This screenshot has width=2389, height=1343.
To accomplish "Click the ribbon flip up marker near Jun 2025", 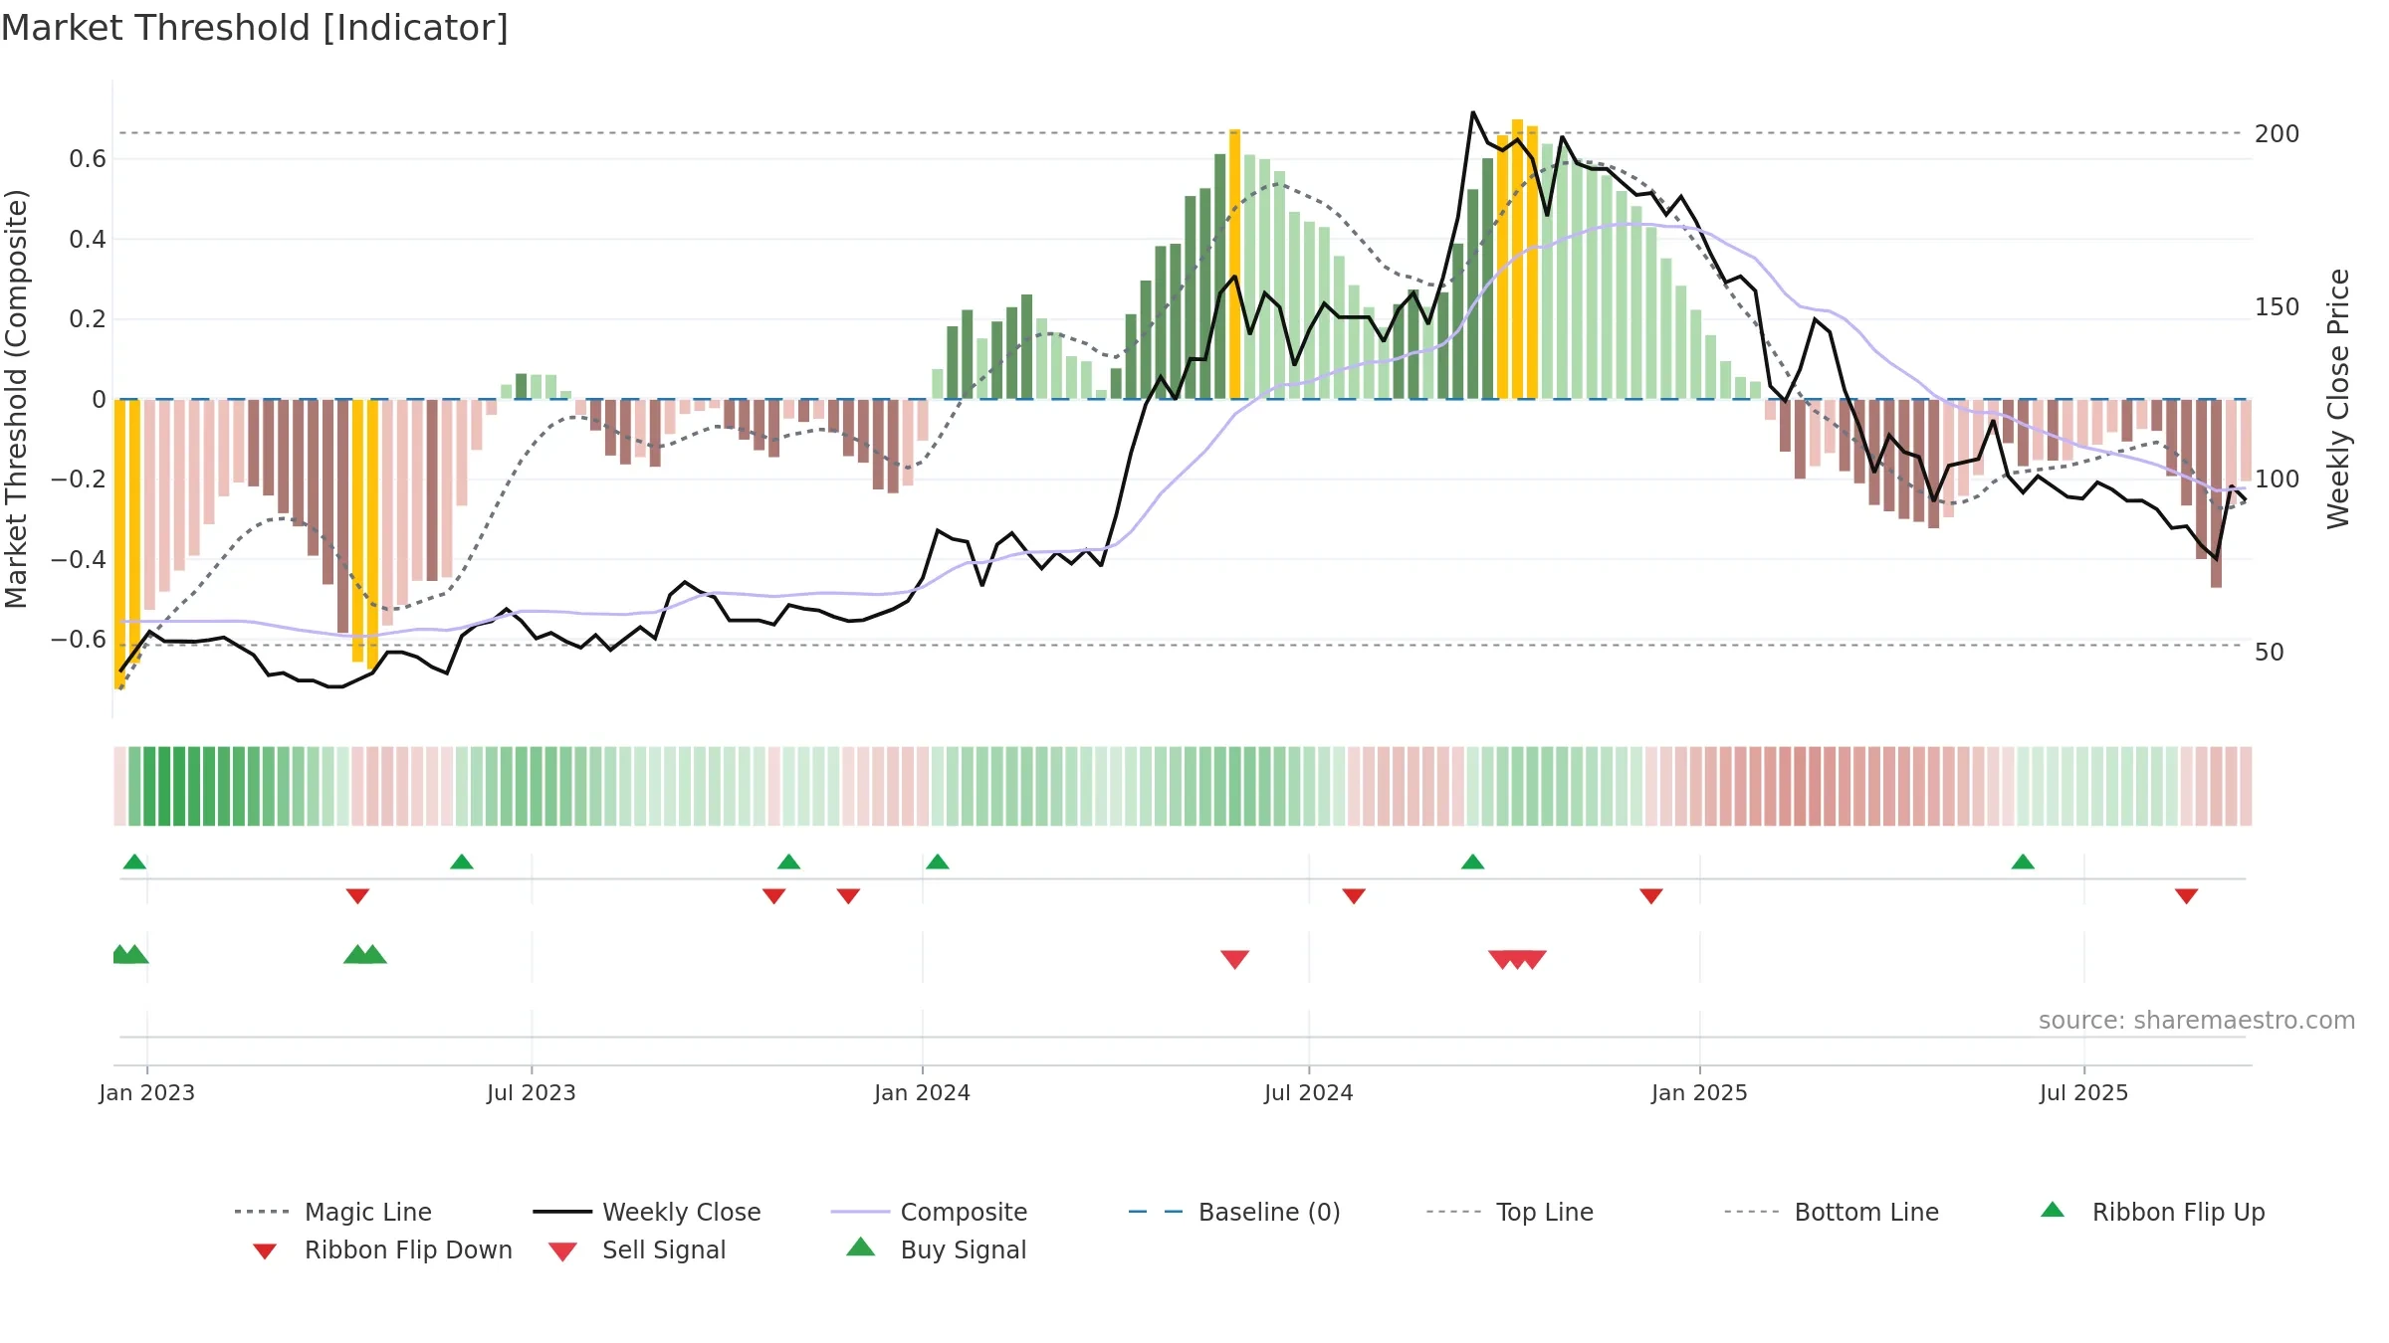I will pyautogui.click(x=2023, y=862).
